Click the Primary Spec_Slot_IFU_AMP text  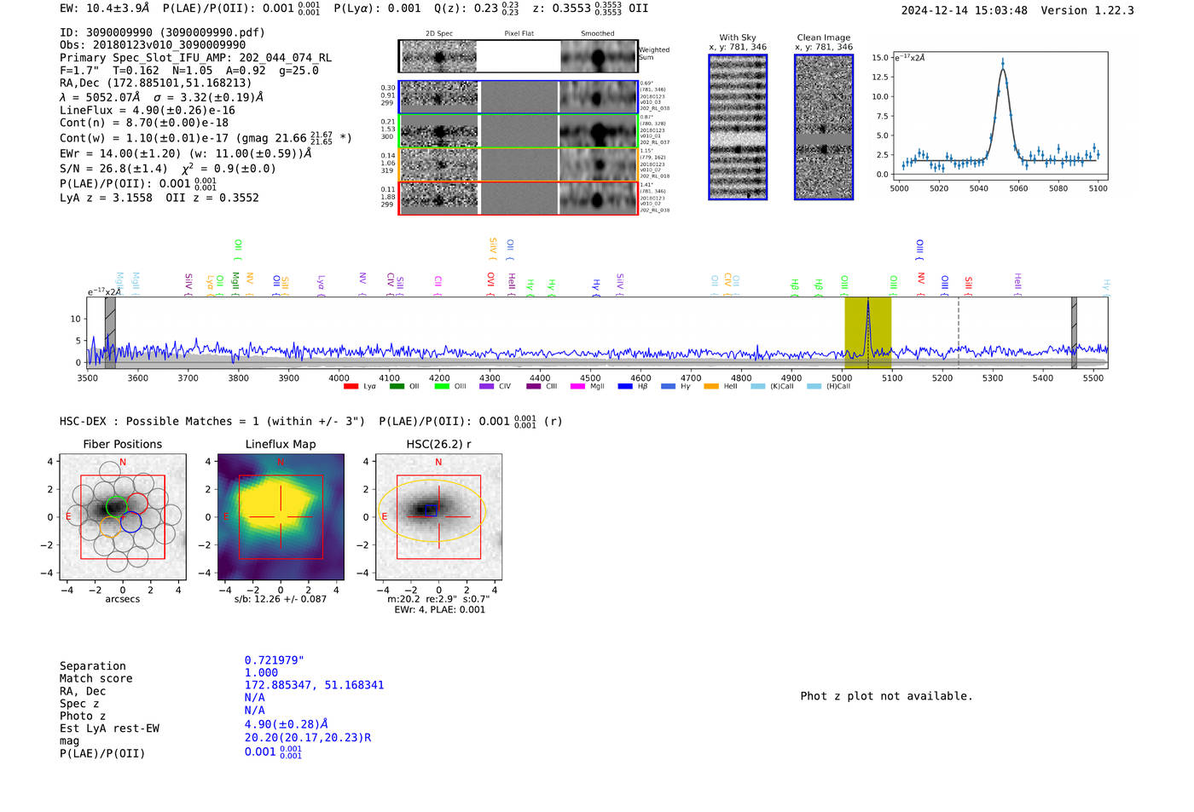tap(195, 57)
